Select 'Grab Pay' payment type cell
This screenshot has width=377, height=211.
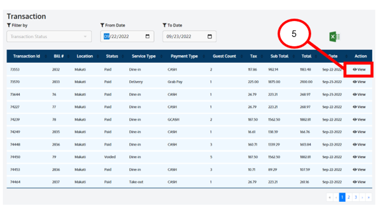(x=175, y=82)
